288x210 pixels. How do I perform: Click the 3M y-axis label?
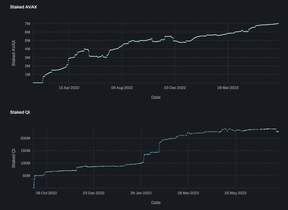point(27,58)
